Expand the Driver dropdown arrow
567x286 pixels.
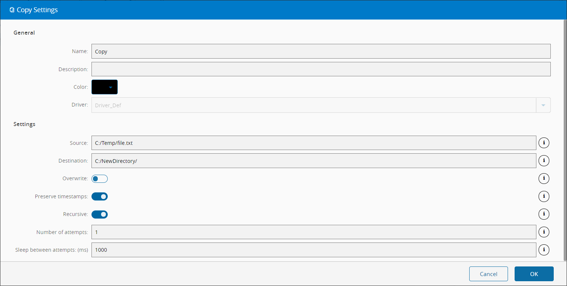543,105
